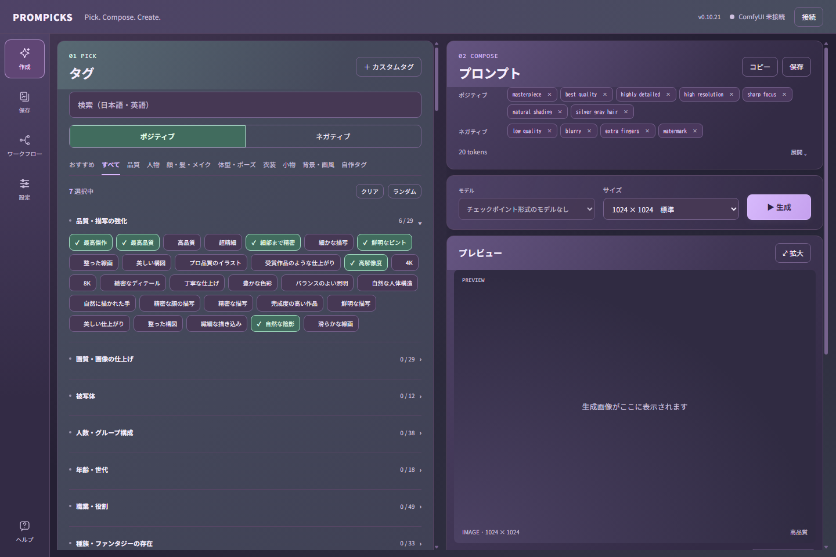
Task: Remove the masterpiece tag with its x
Action: (x=549, y=95)
